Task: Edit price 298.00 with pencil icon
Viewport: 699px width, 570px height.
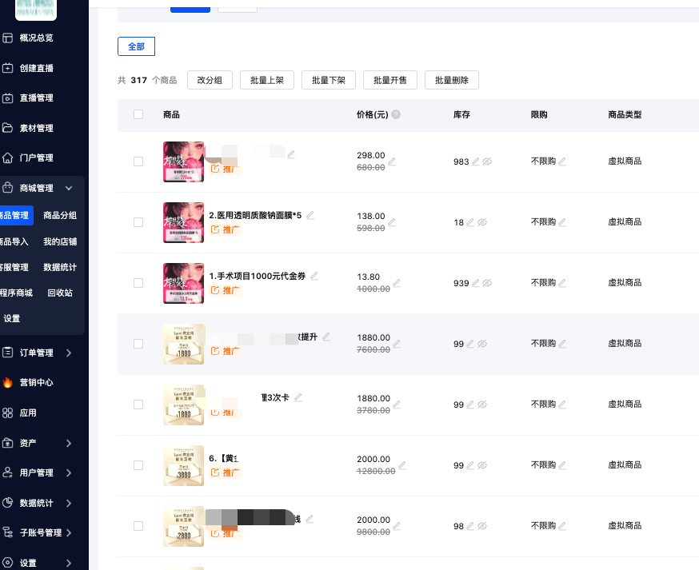Action: [x=392, y=161]
